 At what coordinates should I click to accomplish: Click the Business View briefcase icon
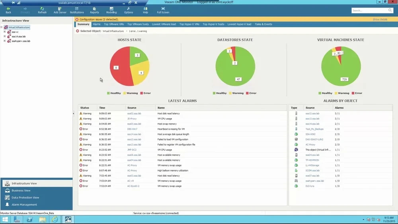7,191
